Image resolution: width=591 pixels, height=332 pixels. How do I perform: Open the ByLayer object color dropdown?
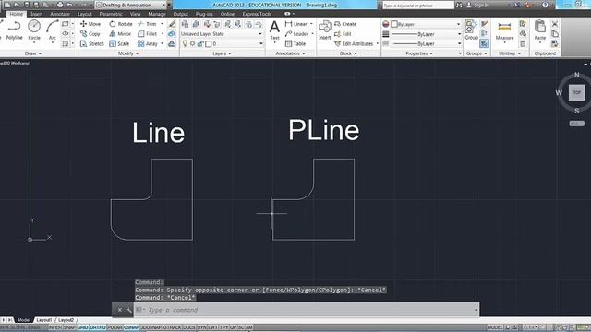[x=426, y=24]
